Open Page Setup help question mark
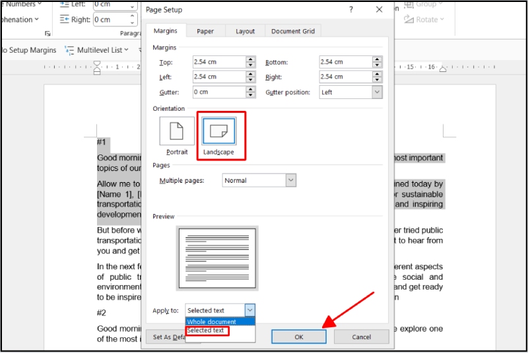 (x=351, y=9)
